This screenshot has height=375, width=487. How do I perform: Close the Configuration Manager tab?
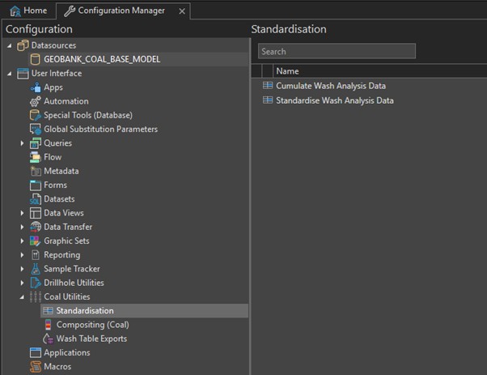pos(181,11)
